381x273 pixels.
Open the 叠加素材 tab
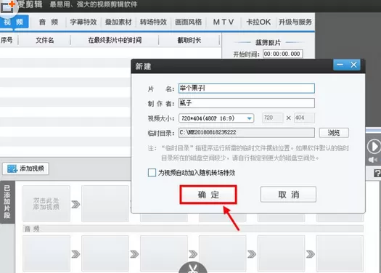[118, 22]
